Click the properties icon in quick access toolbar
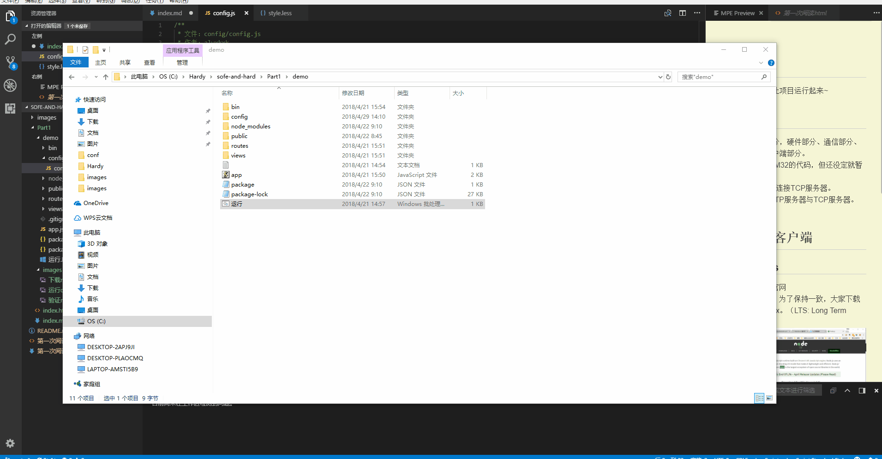 85,50
